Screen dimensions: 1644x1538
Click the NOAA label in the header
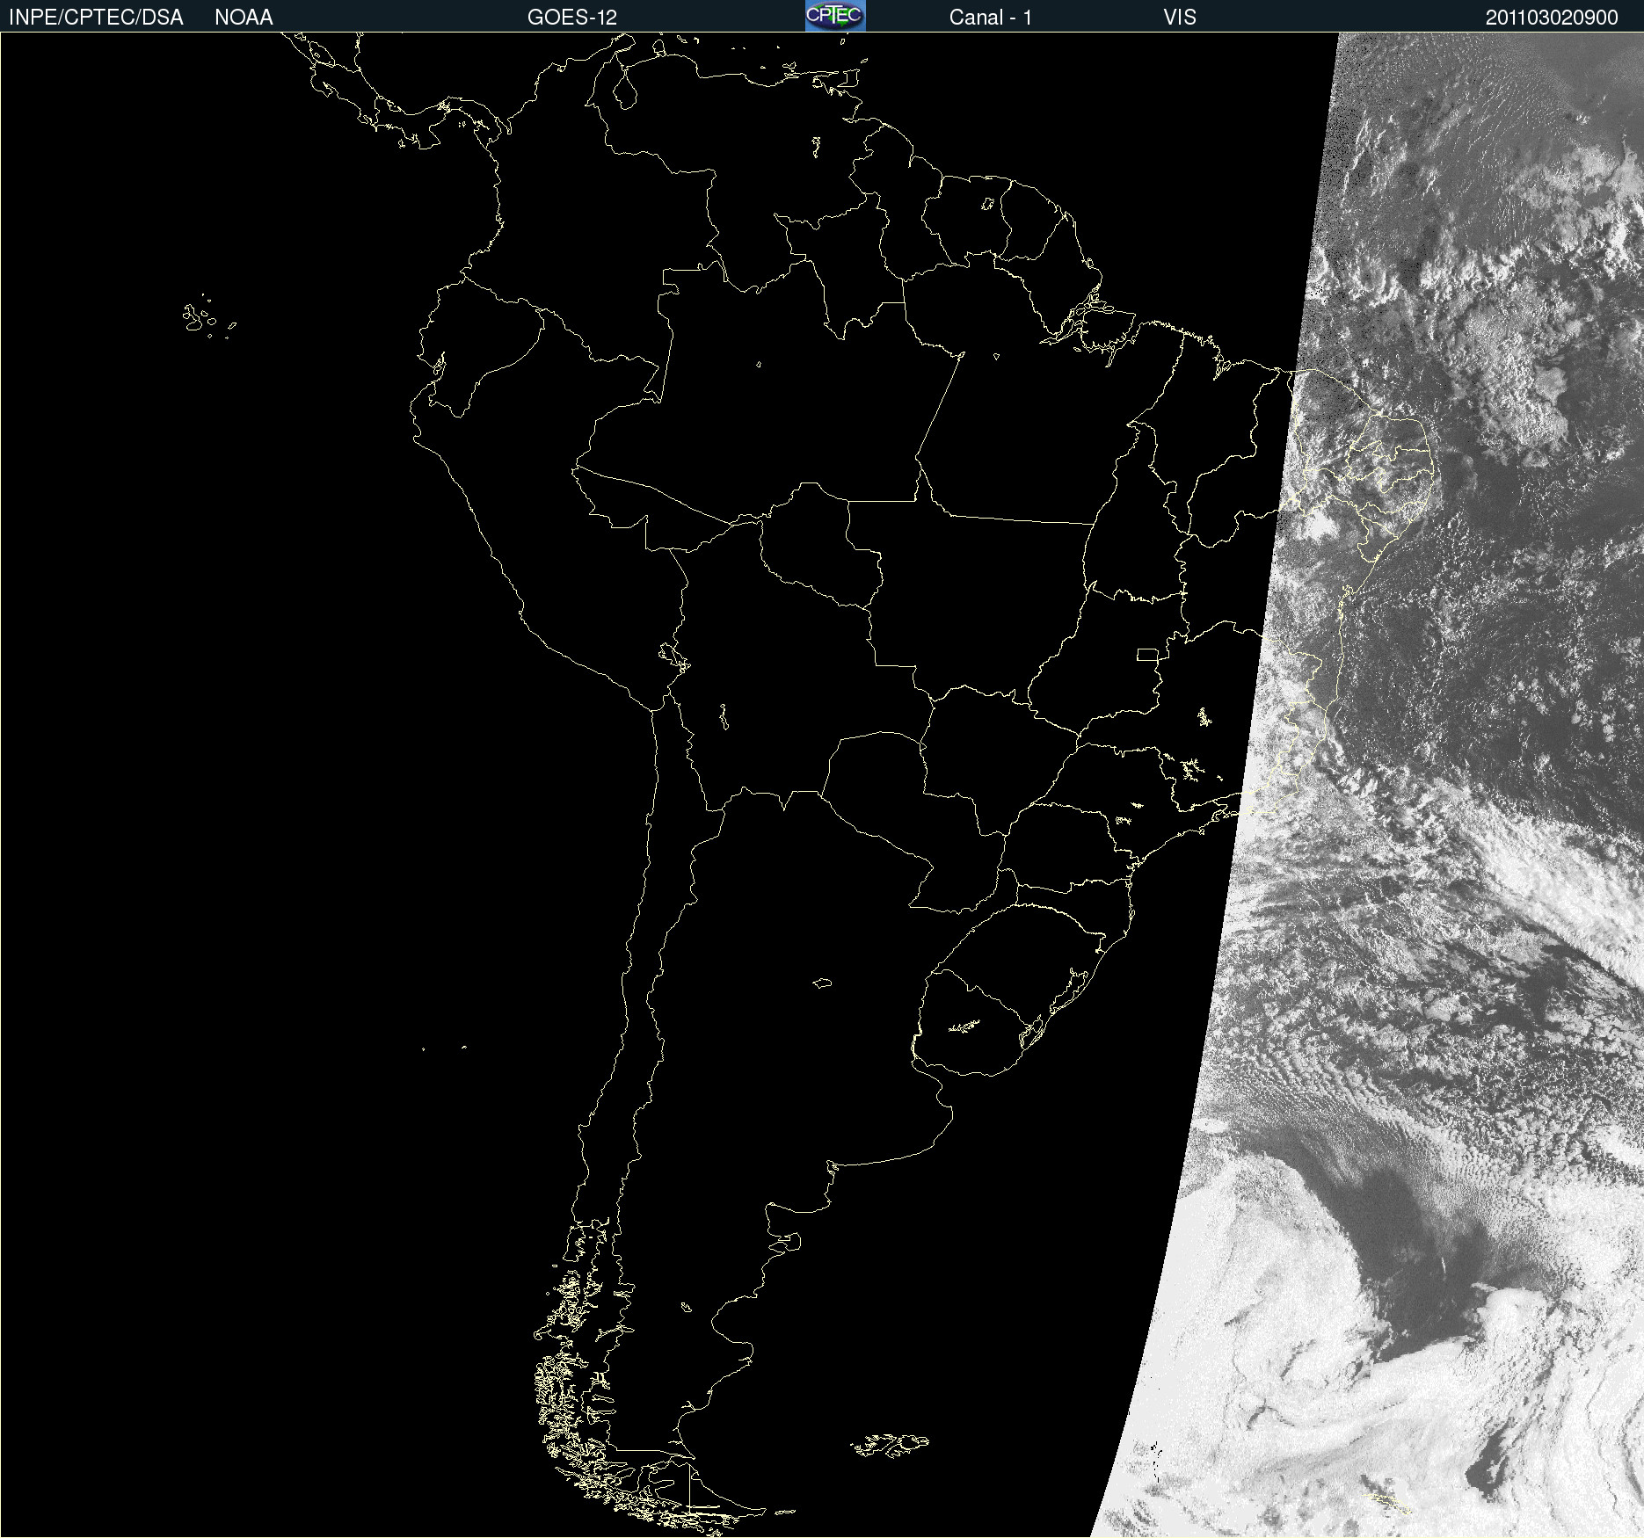pos(244,18)
